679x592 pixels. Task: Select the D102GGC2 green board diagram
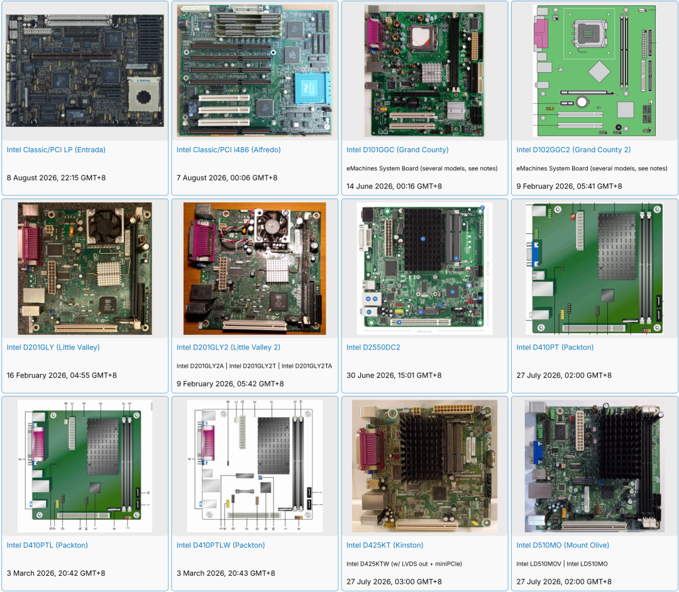tap(595, 70)
